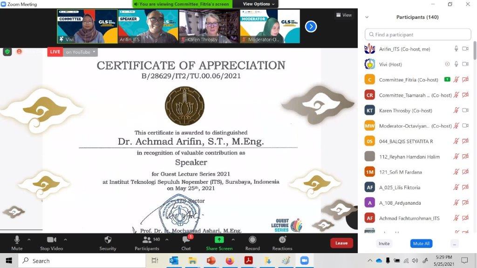
Task: Click the Find a participant search field
Action: [x=418, y=34]
